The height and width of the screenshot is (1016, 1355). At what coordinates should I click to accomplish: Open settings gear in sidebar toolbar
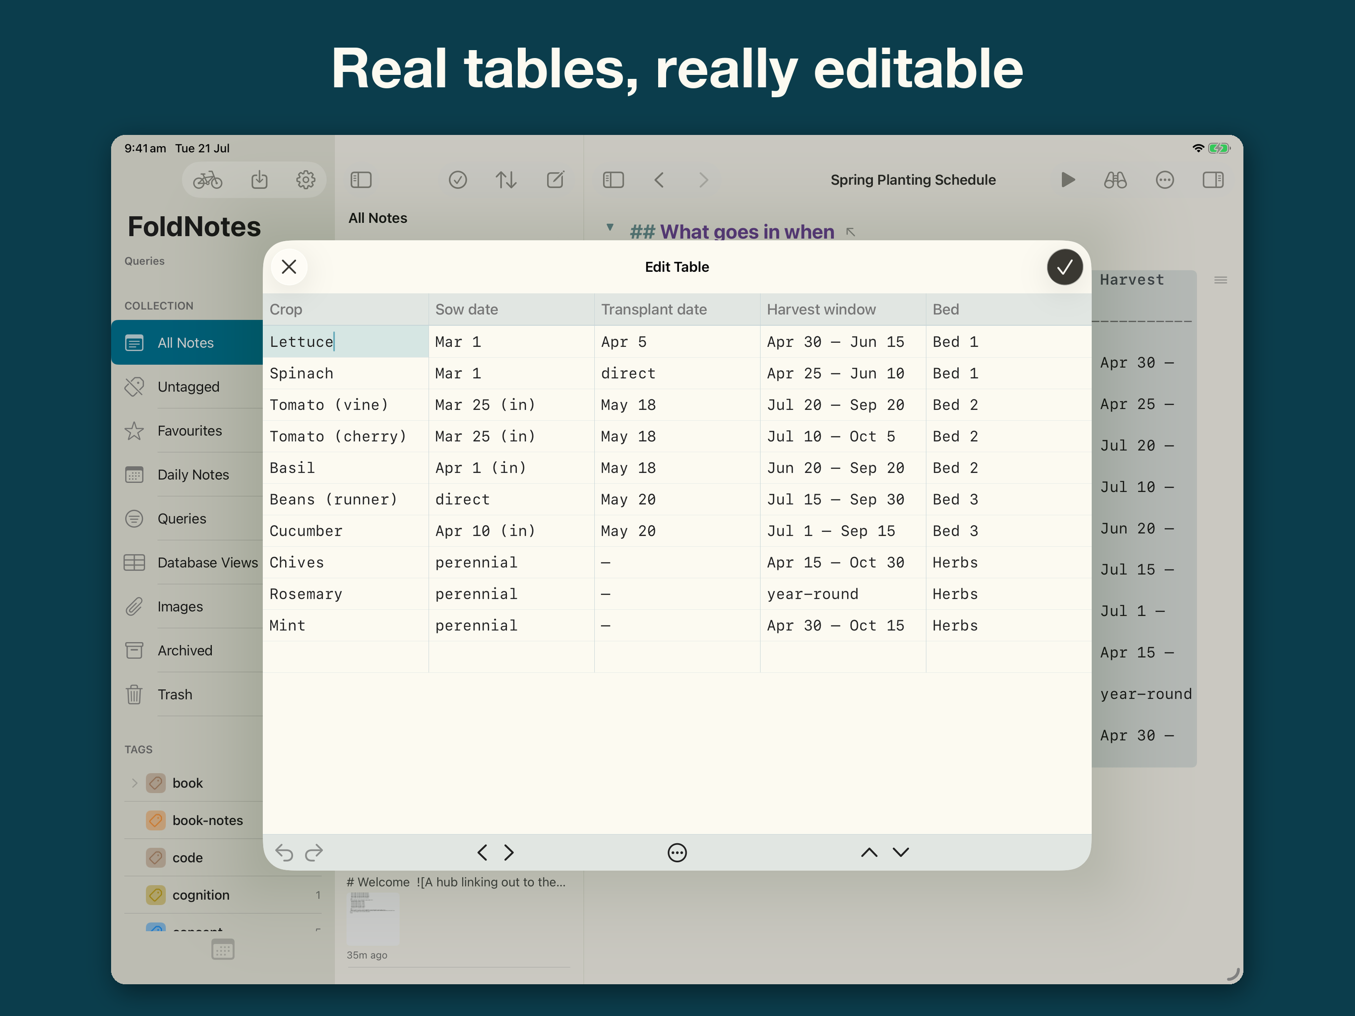pos(306,180)
